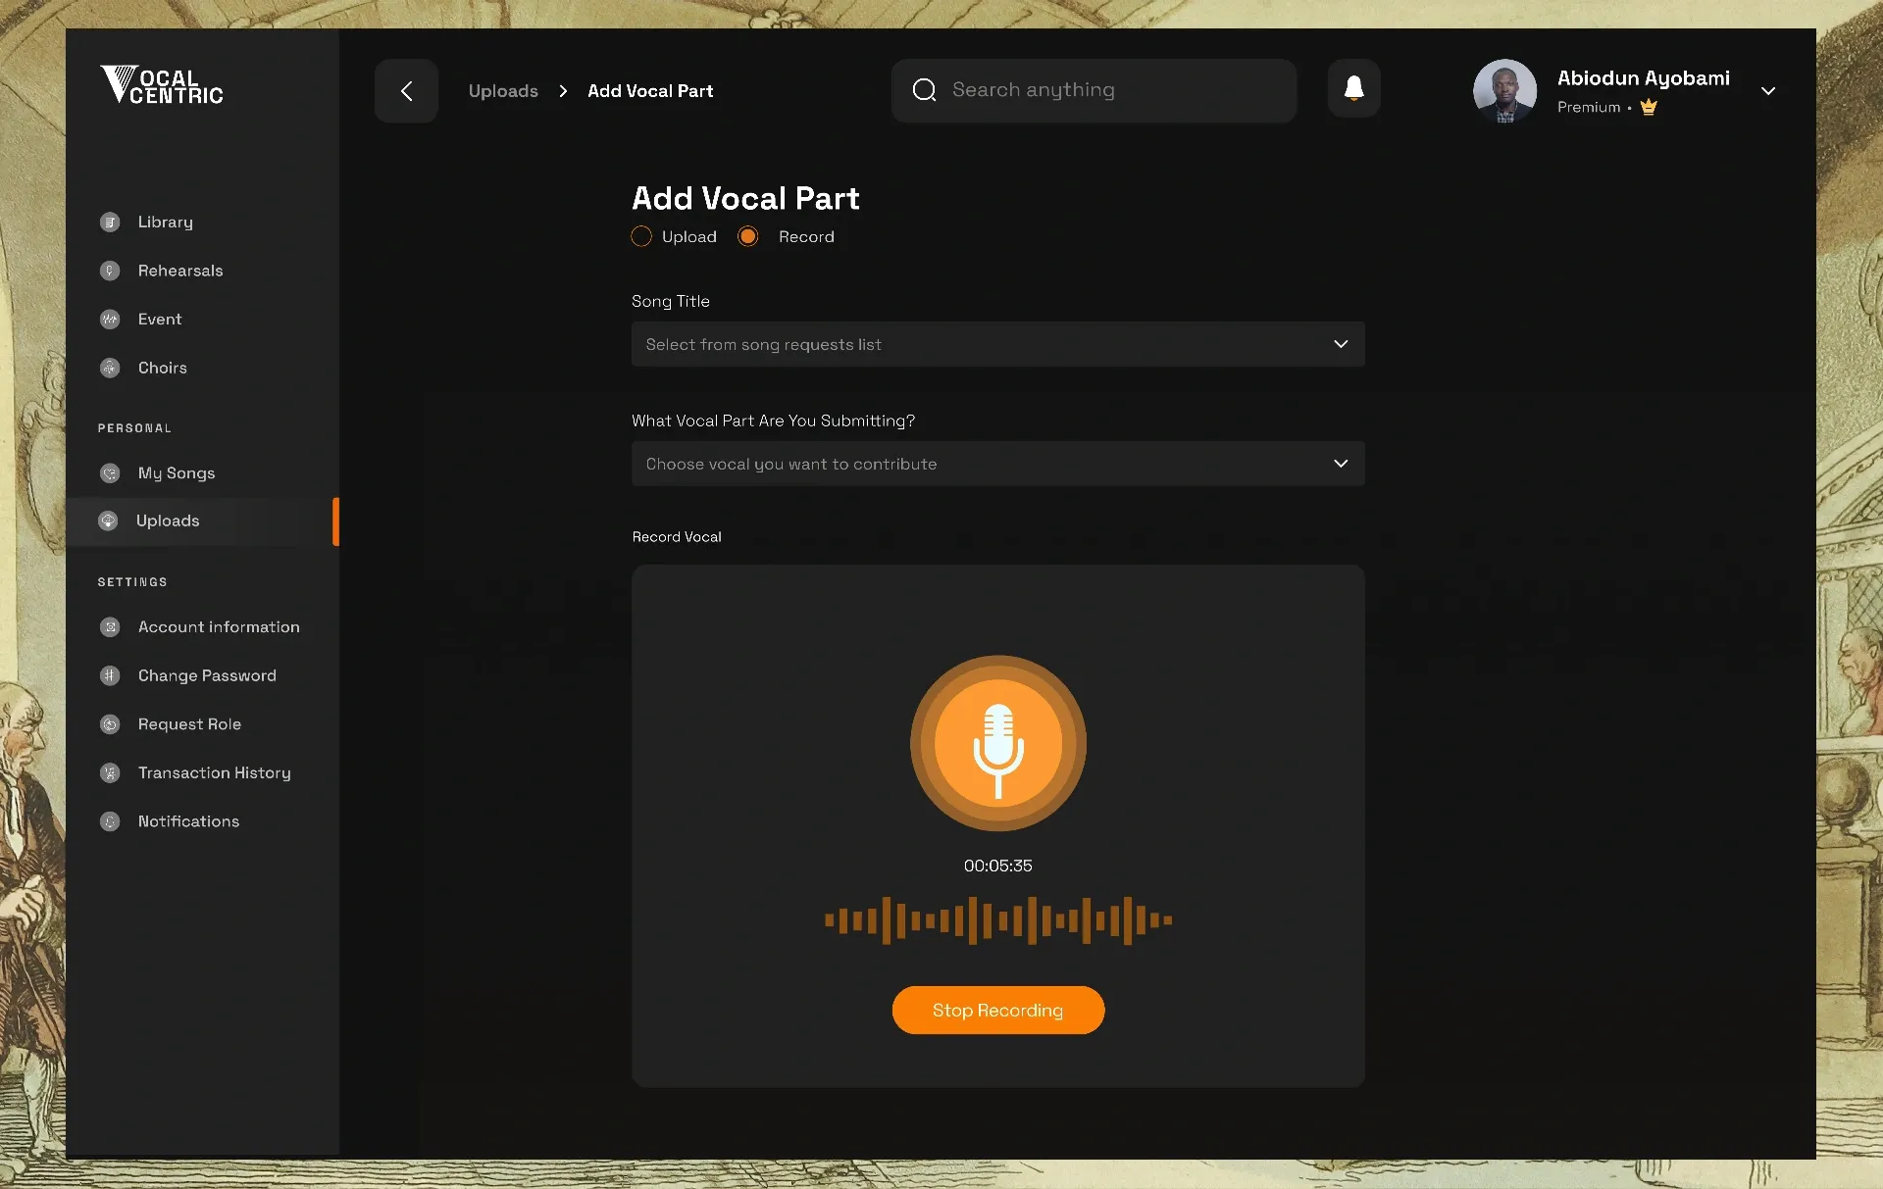Click the Uploads sidebar icon
Viewport: 1883px width, 1189px height.
tap(108, 521)
